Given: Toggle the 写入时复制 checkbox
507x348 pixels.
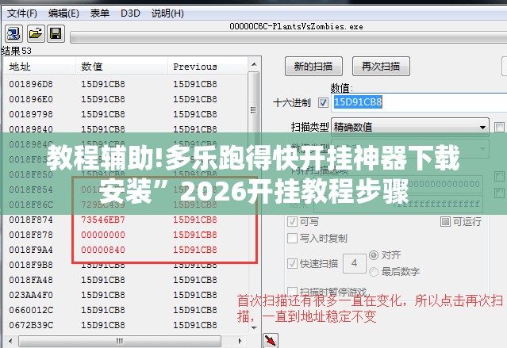Looking at the screenshot, I should click(292, 238).
